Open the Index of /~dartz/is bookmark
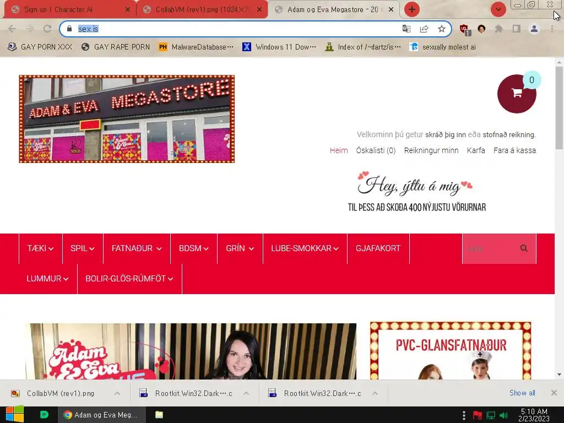 363,47
